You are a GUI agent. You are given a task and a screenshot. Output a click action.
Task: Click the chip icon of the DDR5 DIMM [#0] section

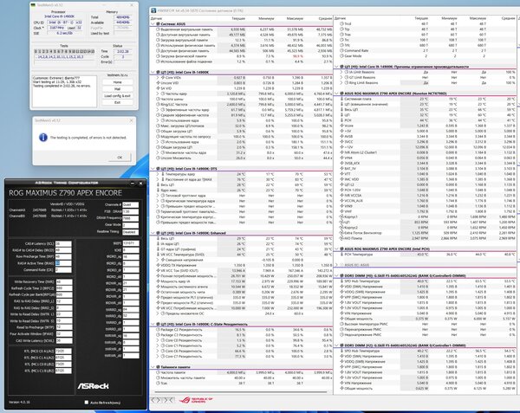(x=341, y=275)
